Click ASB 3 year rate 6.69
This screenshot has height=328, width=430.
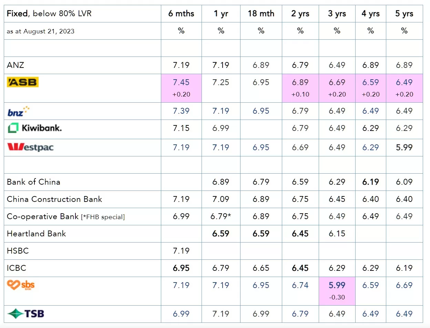[x=337, y=82]
